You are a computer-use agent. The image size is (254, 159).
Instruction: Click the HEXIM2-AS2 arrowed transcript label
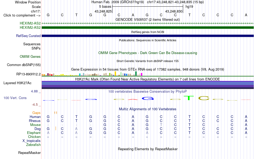point(30,23)
